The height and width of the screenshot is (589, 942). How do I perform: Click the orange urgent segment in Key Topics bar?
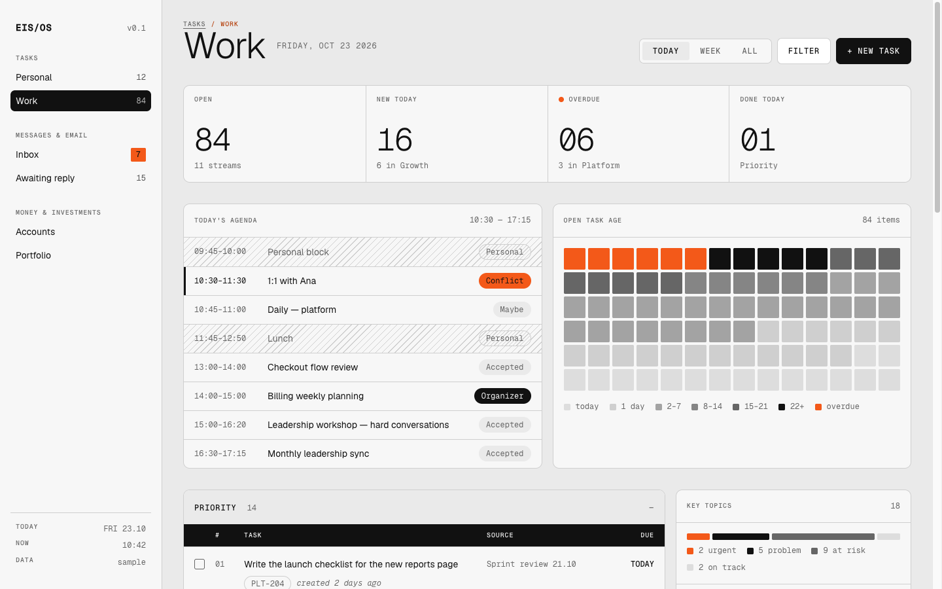[698, 537]
